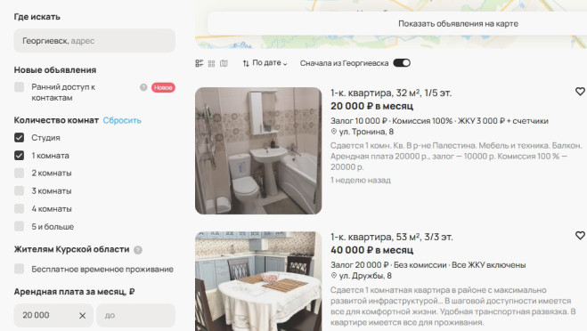
Task: Click address ул. Дружбы, 8
Action: [x=365, y=276]
